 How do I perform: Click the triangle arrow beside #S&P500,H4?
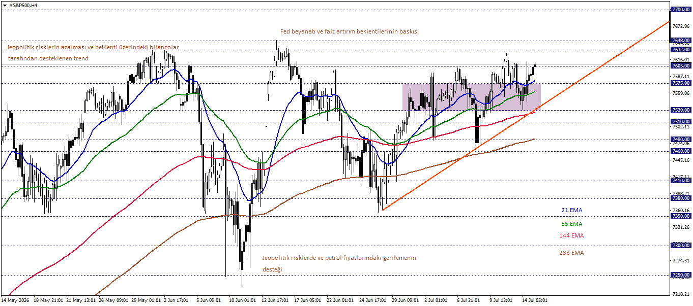(5, 5)
